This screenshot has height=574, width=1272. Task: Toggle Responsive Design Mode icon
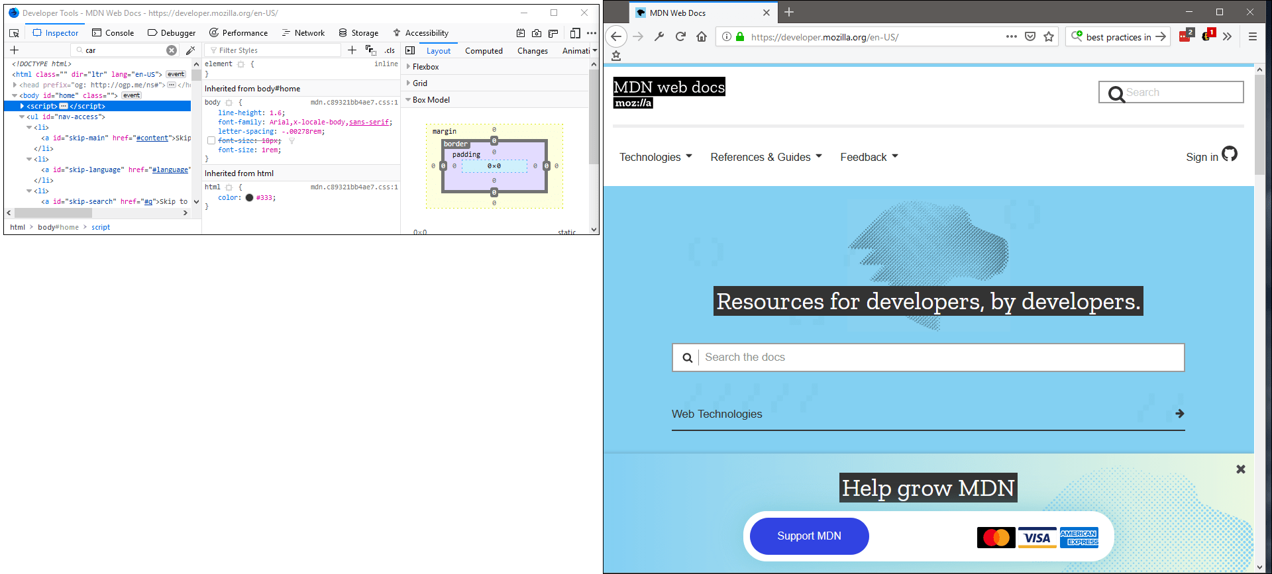pos(575,33)
